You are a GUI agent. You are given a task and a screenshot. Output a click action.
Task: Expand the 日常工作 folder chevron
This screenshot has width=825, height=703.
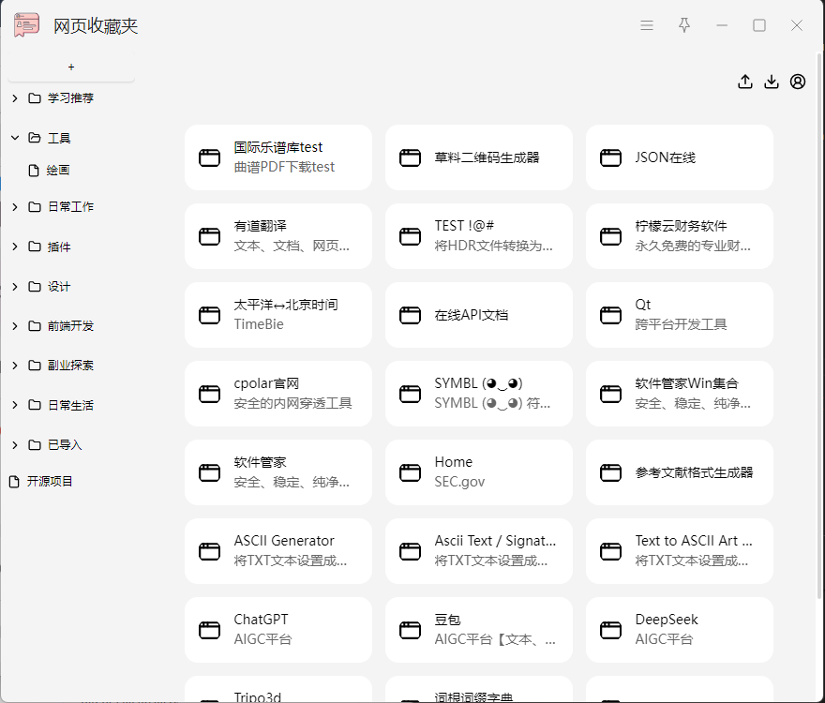click(15, 207)
